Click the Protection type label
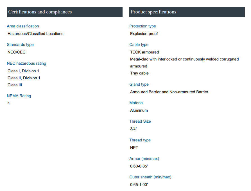 143,26
